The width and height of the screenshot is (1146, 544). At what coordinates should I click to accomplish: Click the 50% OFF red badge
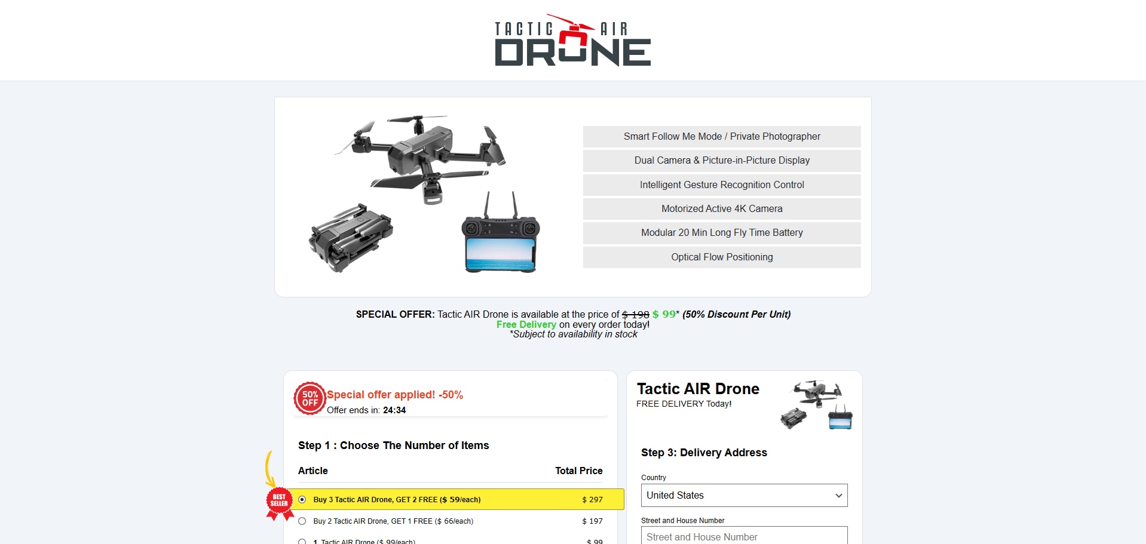[x=310, y=398]
